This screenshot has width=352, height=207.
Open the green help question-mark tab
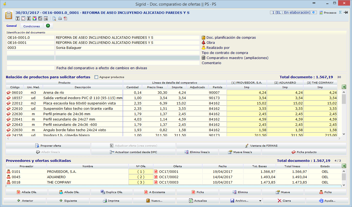tap(48, 26)
